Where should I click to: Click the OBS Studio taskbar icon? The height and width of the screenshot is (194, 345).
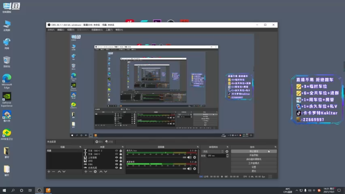point(39,191)
